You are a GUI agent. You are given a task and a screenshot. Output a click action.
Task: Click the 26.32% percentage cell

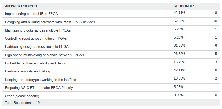tap(180, 54)
